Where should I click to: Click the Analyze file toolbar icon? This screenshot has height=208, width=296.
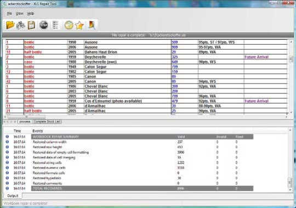21,25
